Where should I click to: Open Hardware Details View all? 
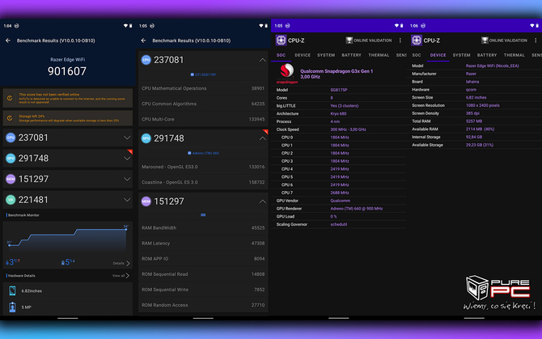[x=121, y=276]
